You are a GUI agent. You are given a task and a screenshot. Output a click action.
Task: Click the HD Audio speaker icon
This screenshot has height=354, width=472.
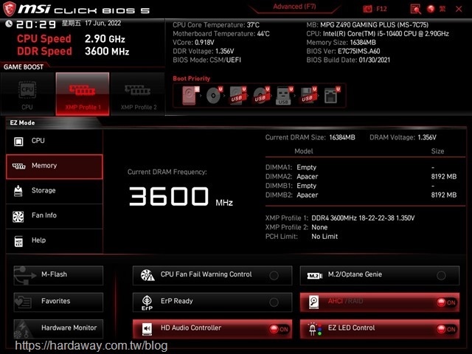pyautogui.click(x=147, y=329)
